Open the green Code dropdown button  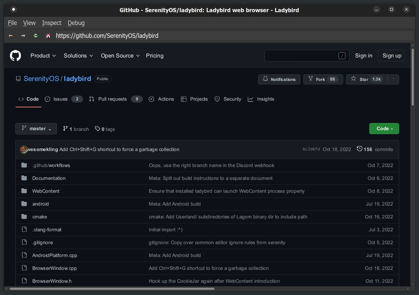(384, 129)
